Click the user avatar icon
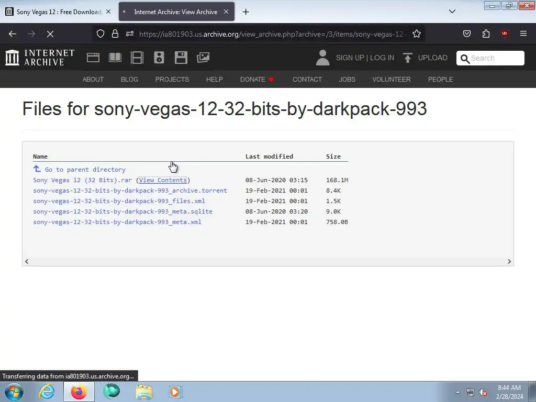Image resolution: width=536 pixels, height=402 pixels. [322, 58]
